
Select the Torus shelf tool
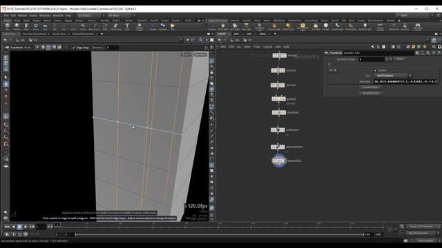click(x=36, y=27)
